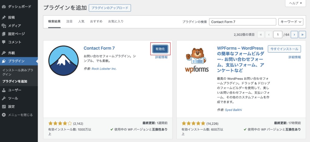
Task: Switch to the おすすめ tab
Action: [96, 21]
